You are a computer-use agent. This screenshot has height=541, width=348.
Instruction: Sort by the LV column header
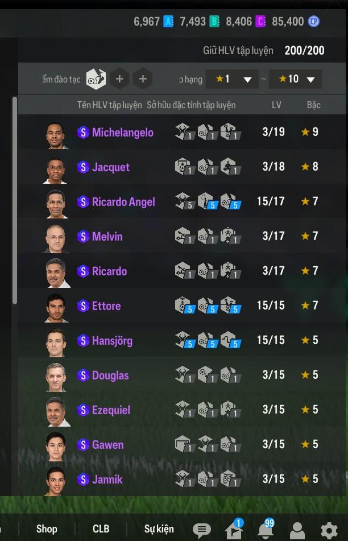[276, 105]
